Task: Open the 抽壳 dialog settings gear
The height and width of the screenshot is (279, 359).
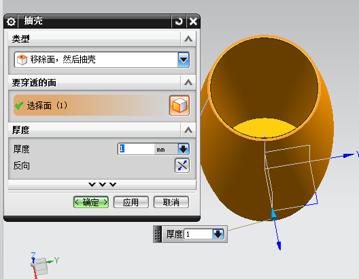Action: click(11, 22)
